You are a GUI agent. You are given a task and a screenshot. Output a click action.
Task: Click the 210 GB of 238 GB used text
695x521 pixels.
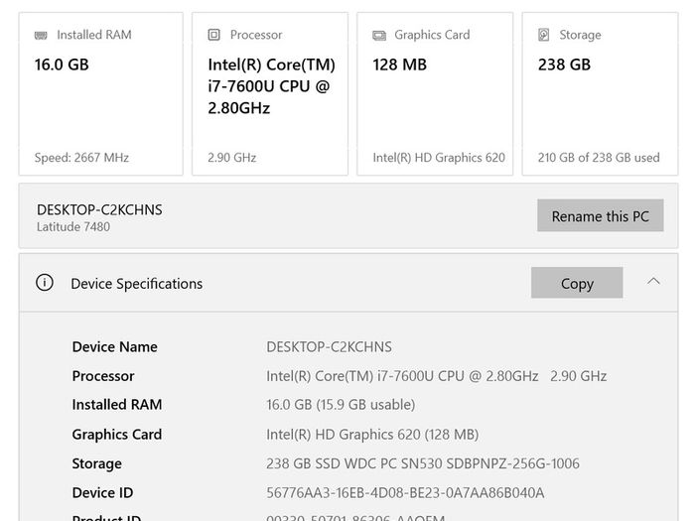tap(599, 158)
